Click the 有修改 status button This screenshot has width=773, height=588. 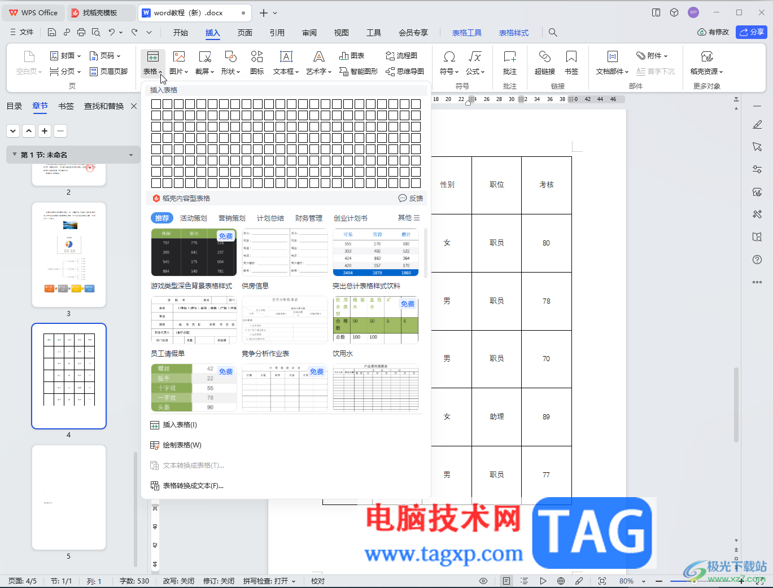[x=713, y=32]
